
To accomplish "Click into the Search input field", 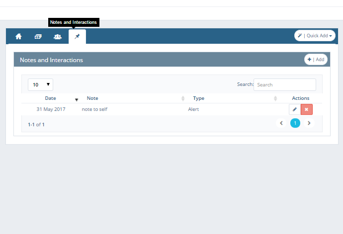I will [285, 84].
